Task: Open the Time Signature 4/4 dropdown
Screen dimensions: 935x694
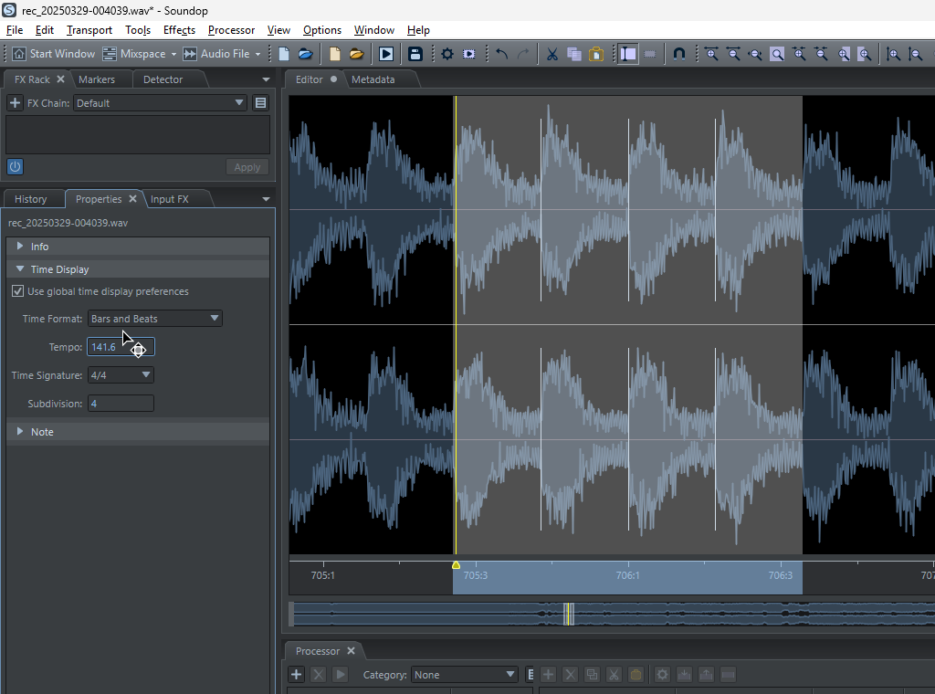Action: point(121,375)
